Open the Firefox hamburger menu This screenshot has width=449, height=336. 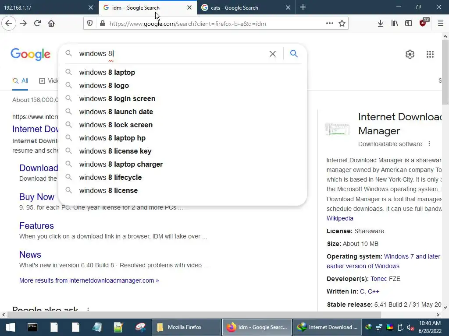[x=441, y=24]
